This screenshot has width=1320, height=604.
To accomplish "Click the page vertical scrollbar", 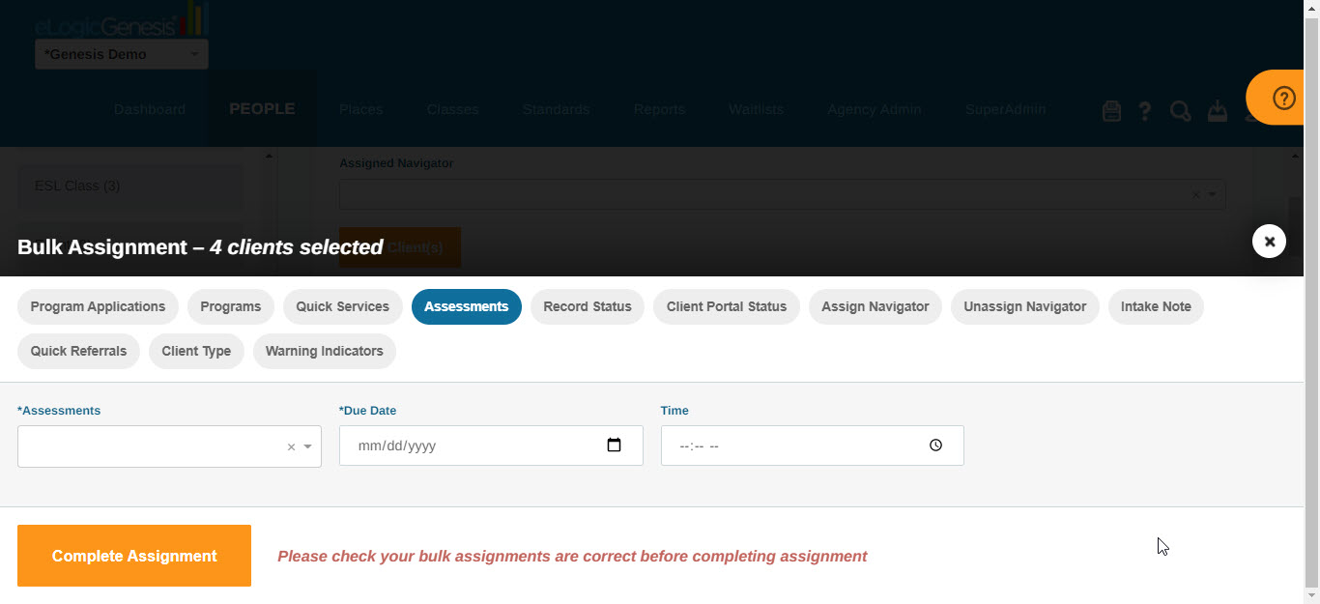I will pyautogui.click(x=1311, y=302).
